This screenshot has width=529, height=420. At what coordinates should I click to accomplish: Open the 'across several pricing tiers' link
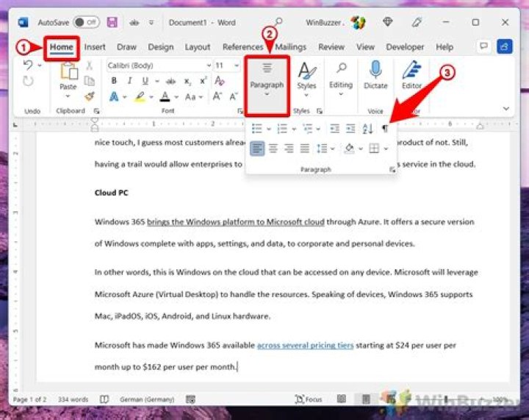306,346
